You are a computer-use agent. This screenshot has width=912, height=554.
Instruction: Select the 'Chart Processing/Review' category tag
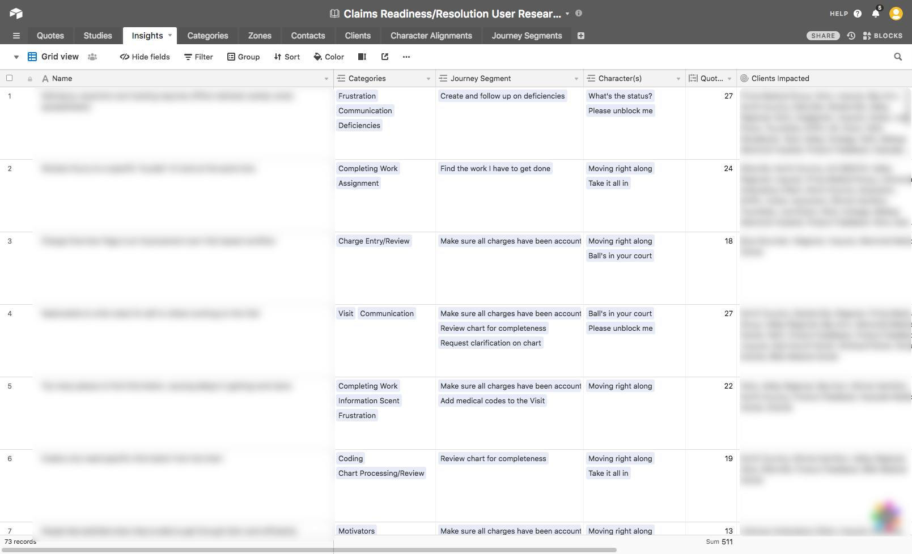(x=381, y=473)
